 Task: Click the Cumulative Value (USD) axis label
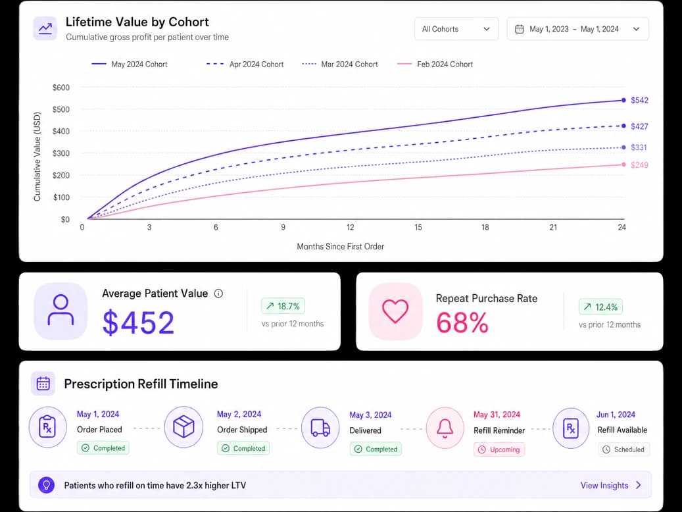[37, 157]
